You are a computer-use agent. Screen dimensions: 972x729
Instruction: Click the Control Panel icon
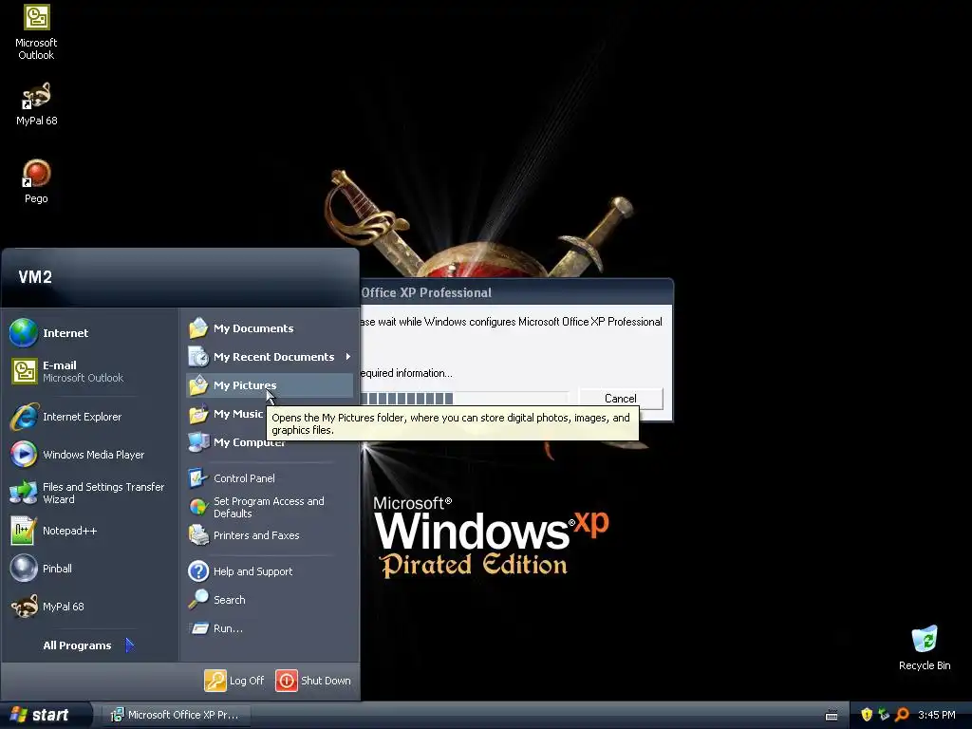tap(198, 478)
